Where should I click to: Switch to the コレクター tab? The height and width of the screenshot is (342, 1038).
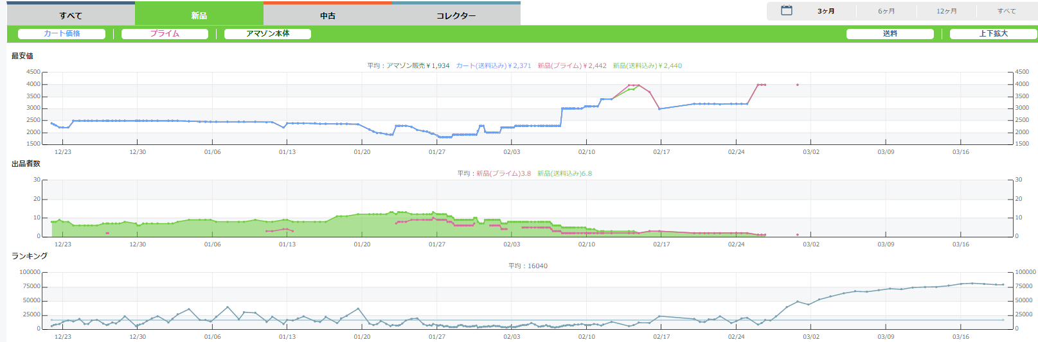coord(456,15)
